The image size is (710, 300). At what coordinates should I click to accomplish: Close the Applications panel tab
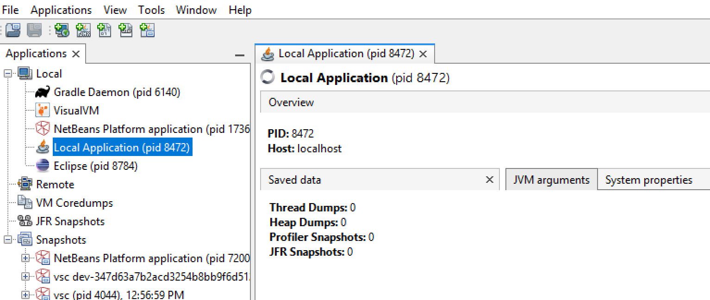(76, 54)
